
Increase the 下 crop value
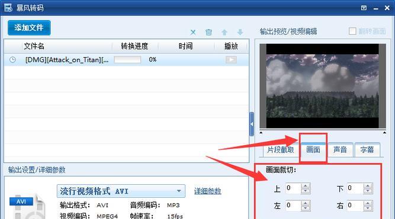(x=368, y=186)
